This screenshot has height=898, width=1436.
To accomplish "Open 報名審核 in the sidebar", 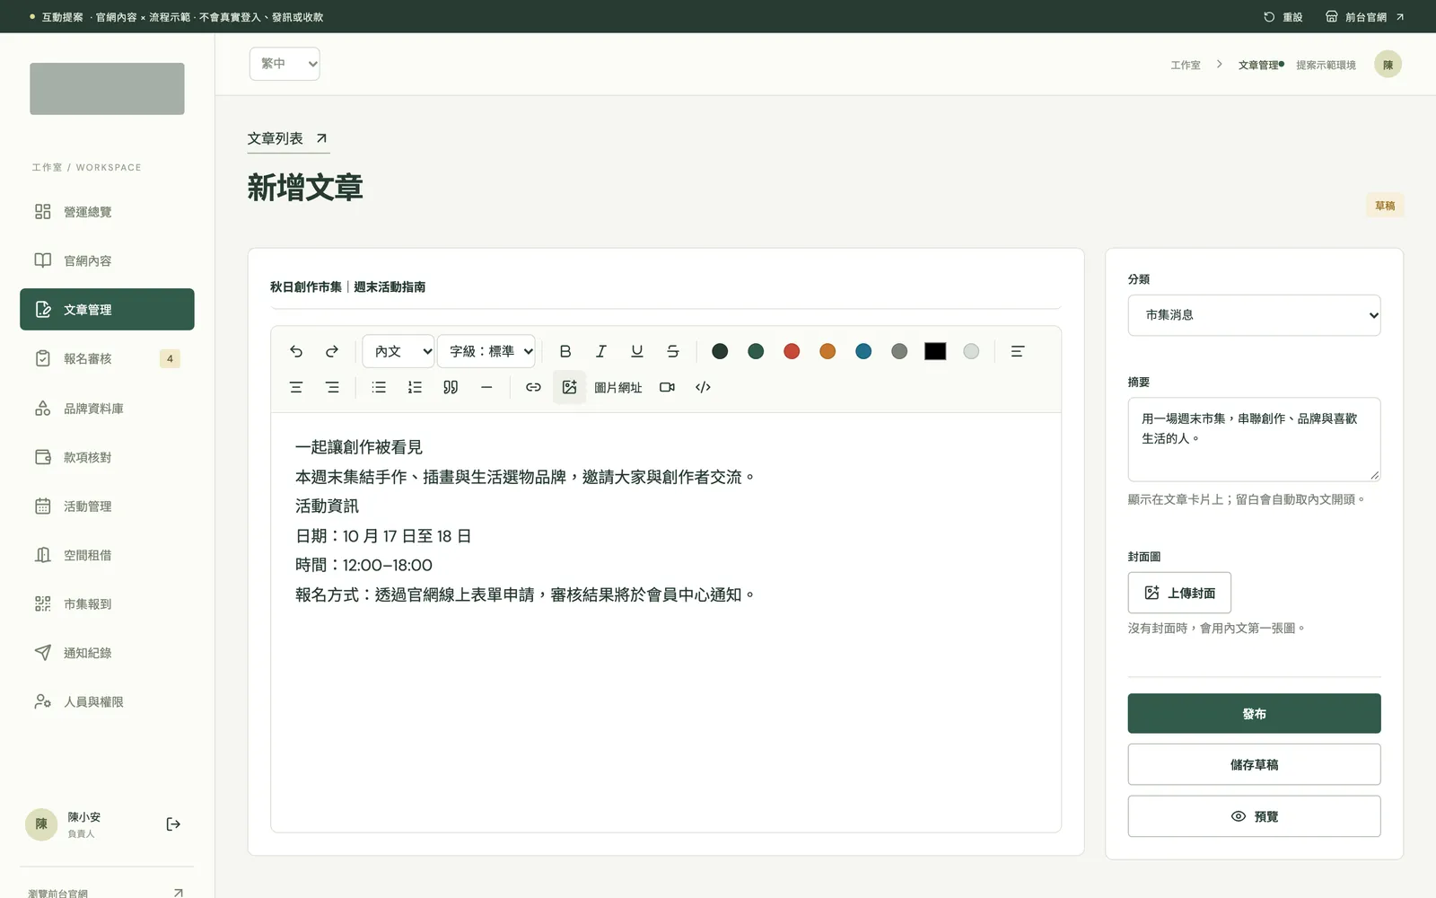I will pyautogui.click(x=107, y=358).
